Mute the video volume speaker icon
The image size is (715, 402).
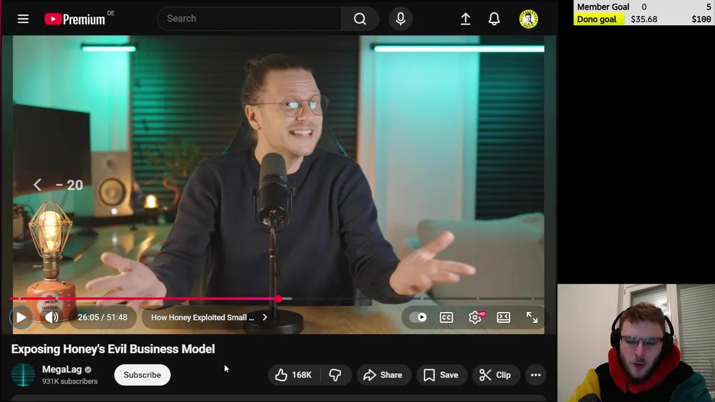pyautogui.click(x=52, y=317)
